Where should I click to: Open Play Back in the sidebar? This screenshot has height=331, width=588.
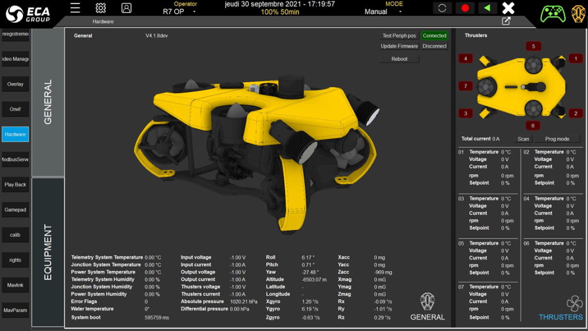click(x=15, y=184)
